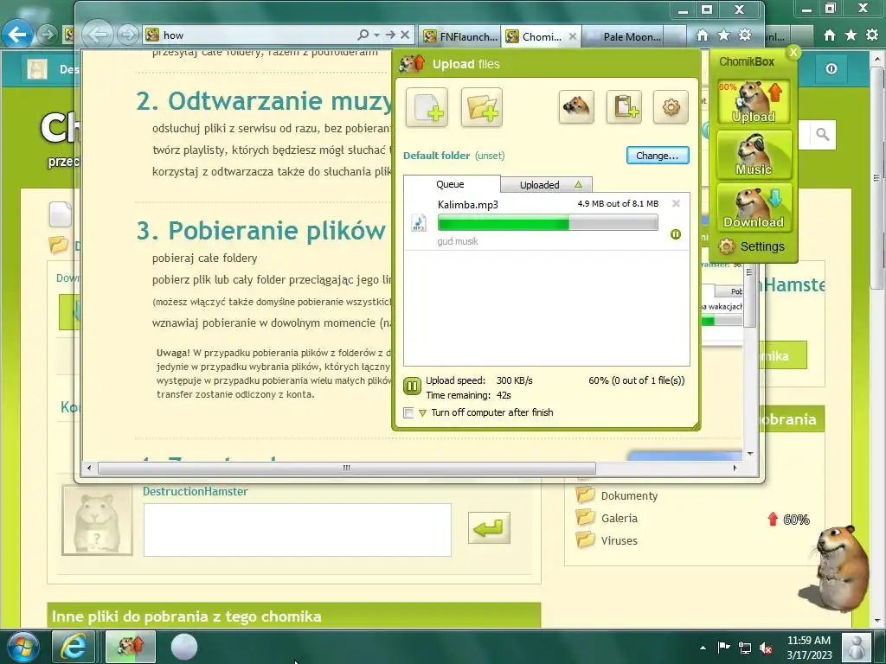Pause all uploads with green pause button

(412, 386)
